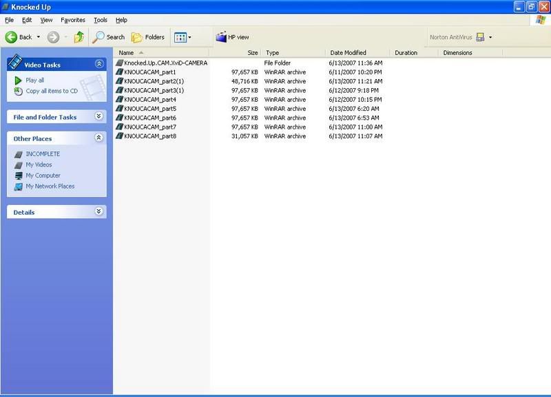Click the HP view icon
Viewport: 551px width, 397px height.
click(x=222, y=37)
